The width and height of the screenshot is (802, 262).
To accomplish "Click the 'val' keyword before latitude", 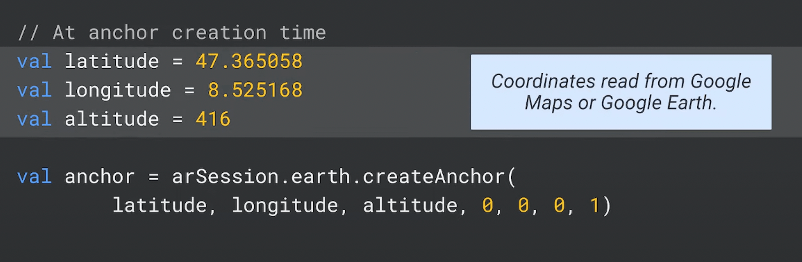I will click(x=34, y=62).
